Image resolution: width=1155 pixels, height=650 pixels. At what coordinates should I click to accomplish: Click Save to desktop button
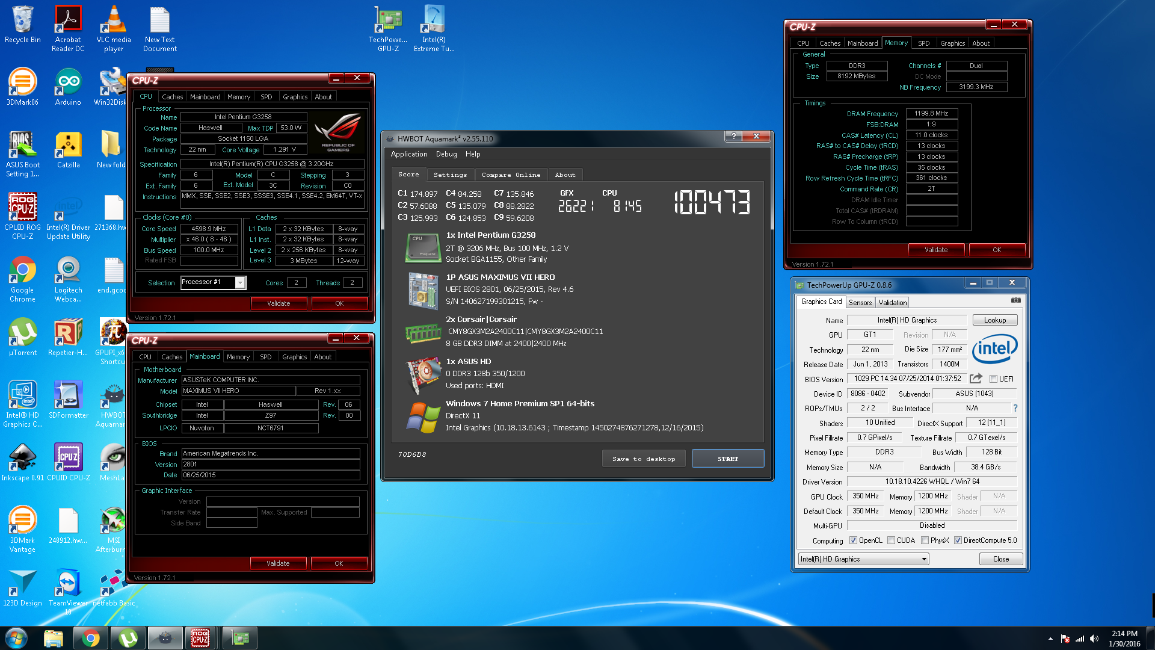coord(644,459)
